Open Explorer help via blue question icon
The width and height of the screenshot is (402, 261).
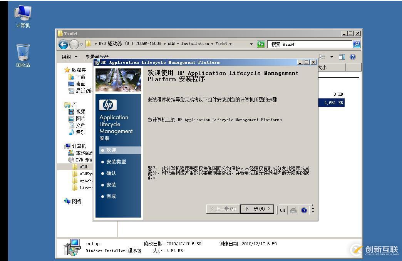click(x=352, y=57)
